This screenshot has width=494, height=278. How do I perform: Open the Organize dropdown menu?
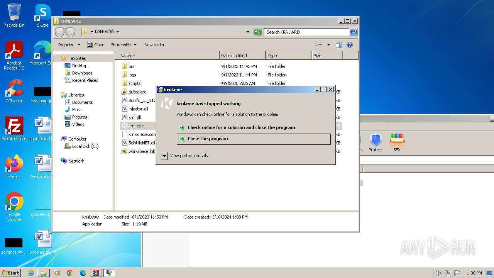point(69,45)
